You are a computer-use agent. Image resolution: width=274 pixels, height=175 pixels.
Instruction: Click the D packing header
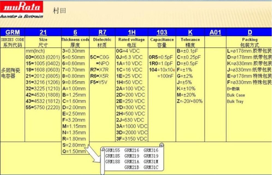250,32
